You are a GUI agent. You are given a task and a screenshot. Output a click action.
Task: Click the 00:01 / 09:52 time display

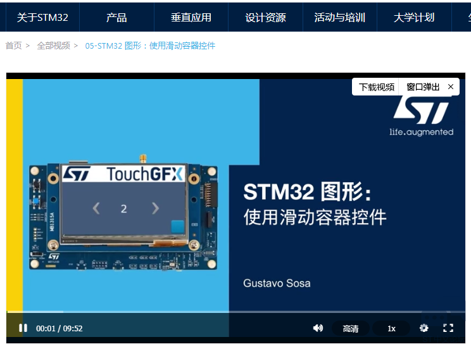pos(59,328)
